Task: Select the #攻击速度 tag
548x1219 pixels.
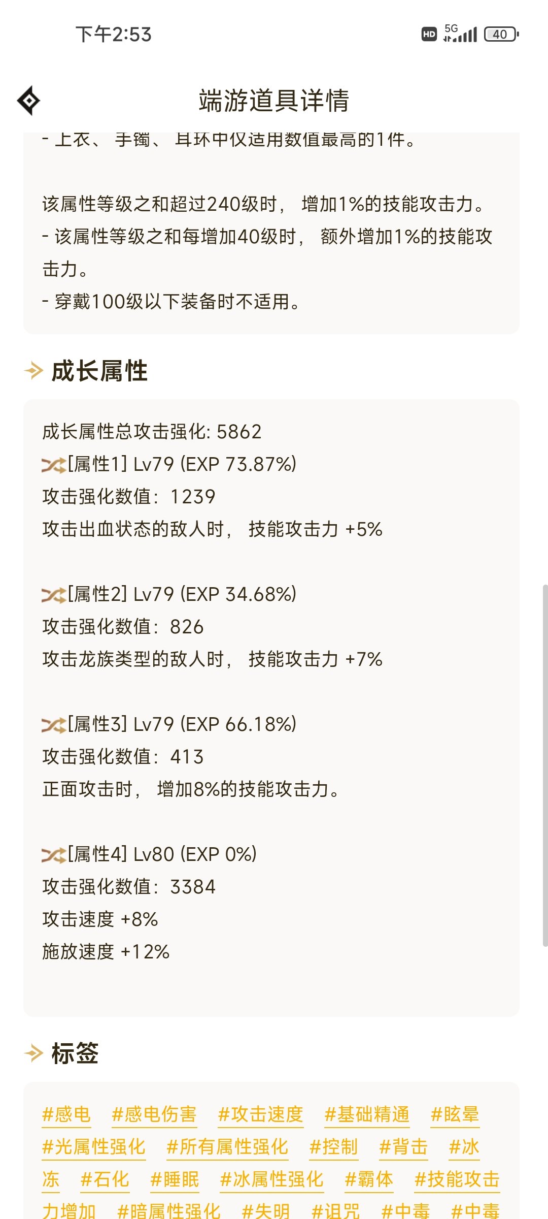Action: 261,1114
